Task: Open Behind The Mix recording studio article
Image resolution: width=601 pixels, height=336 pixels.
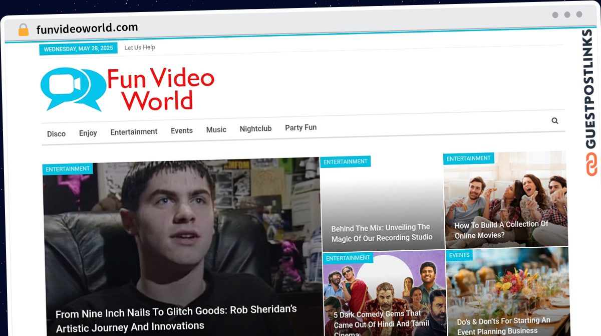Action: [x=382, y=233]
